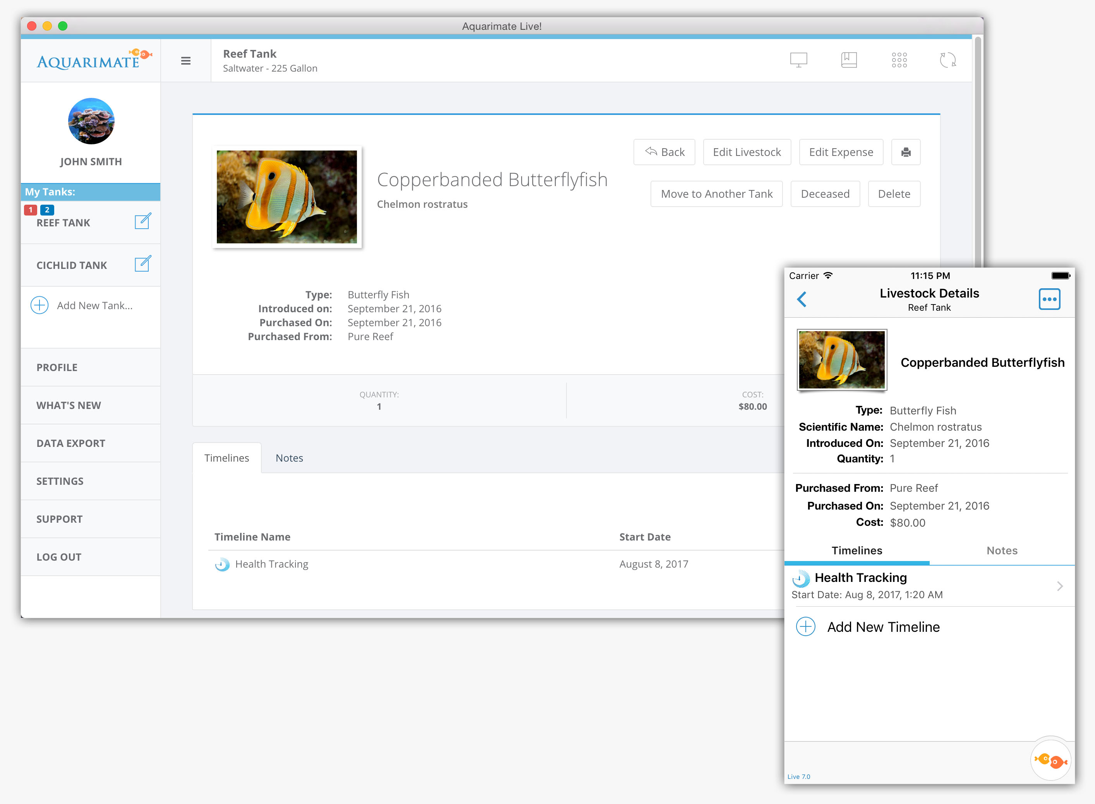Tap the mobile Health Tracking clock icon

pyautogui.click(x=801, y=579)
